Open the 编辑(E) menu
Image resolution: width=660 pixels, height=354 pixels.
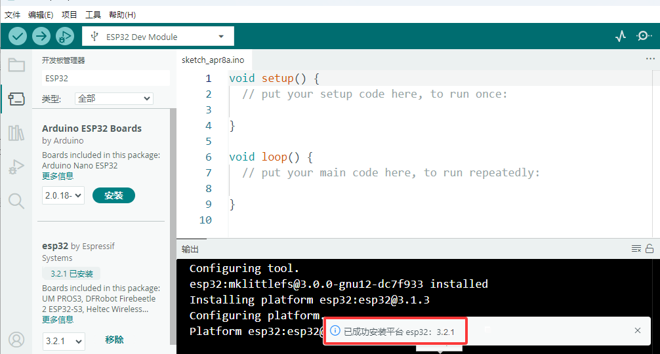tap(41, 14)
